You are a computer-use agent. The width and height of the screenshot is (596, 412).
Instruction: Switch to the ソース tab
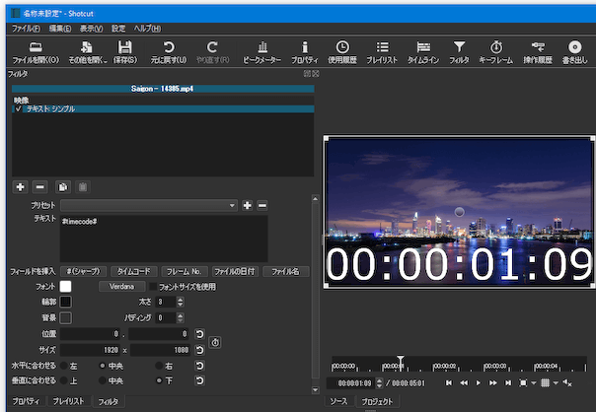(338, 401)
